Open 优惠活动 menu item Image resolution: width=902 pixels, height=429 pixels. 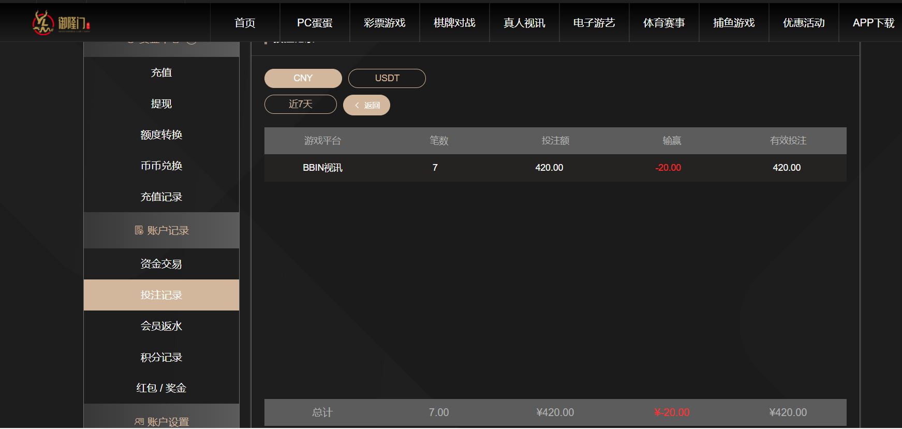coord(804,23)
